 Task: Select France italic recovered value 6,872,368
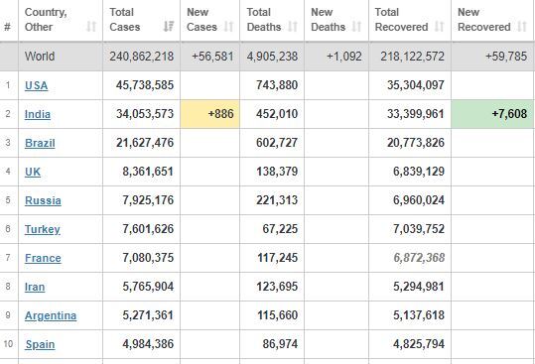(419, 258)
